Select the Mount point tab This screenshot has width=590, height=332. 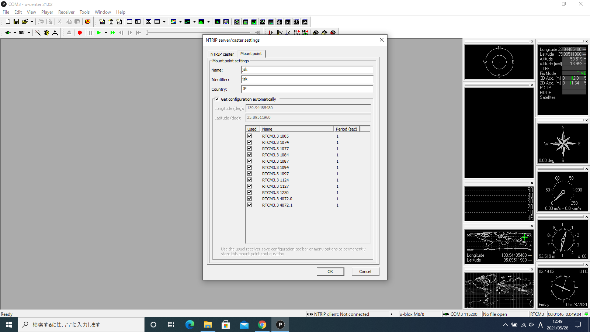tap(251, 53)
